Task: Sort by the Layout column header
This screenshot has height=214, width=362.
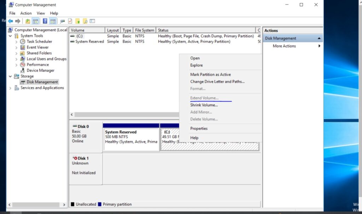Action: point(113,30)
